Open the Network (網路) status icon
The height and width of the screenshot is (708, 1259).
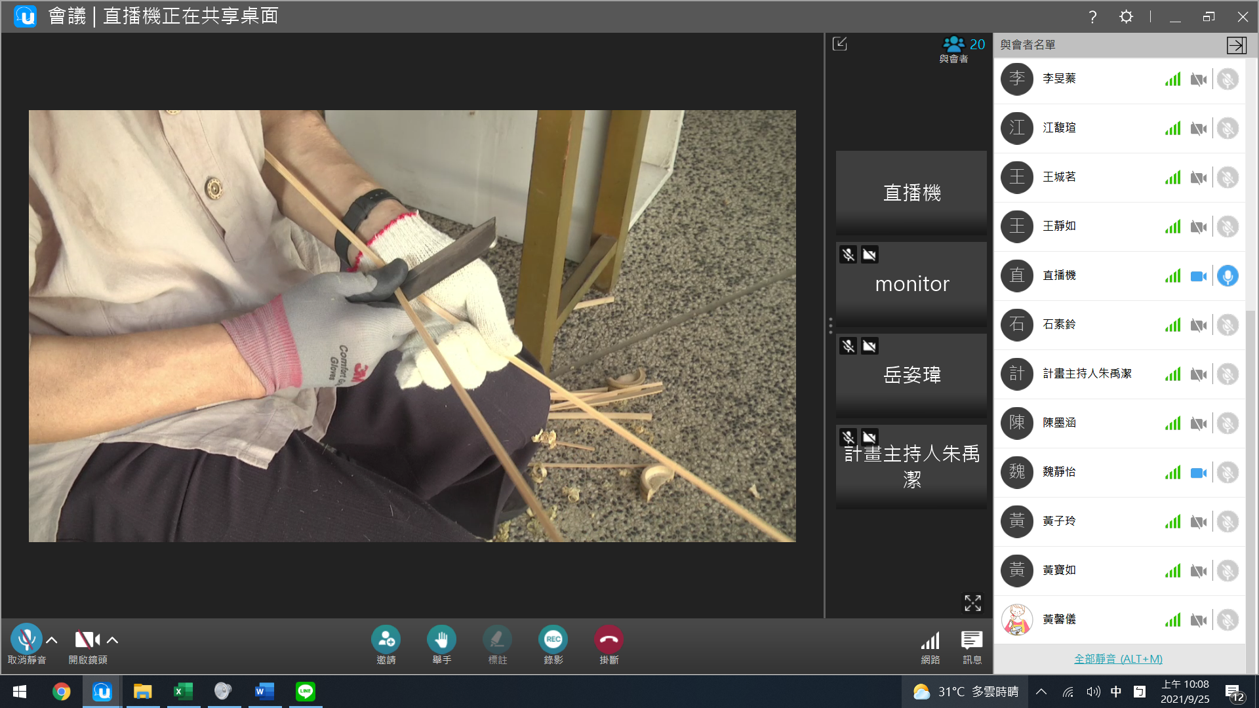click(x=930, y=640)
